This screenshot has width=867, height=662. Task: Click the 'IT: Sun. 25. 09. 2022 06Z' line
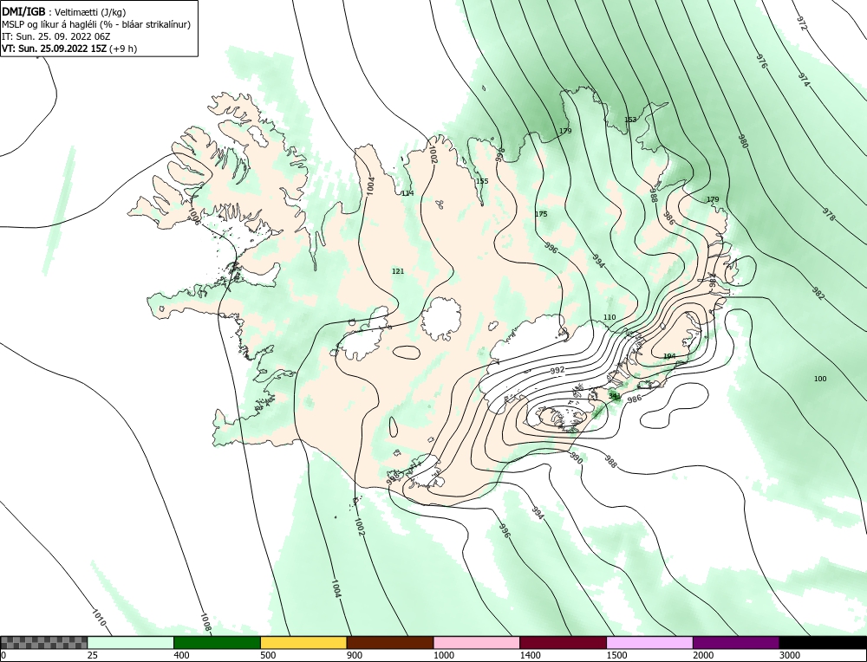coord(55,36)
